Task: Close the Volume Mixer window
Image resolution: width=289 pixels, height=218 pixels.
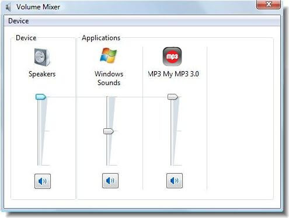Action: tap(269, 4)
